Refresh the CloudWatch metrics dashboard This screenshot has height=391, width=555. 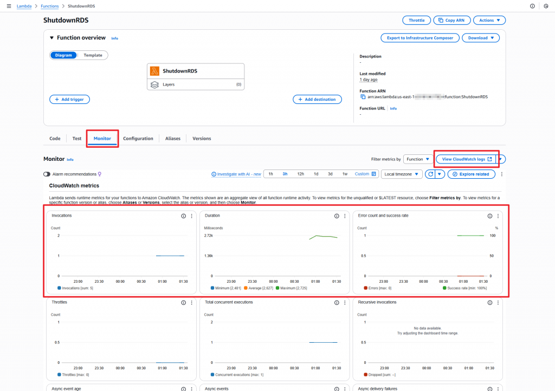(430, 174)
